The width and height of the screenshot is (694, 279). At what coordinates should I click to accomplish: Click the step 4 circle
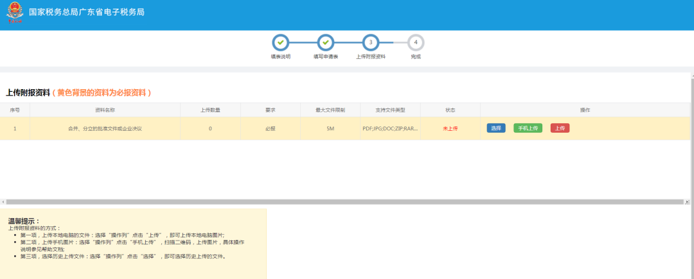point(416,43)
